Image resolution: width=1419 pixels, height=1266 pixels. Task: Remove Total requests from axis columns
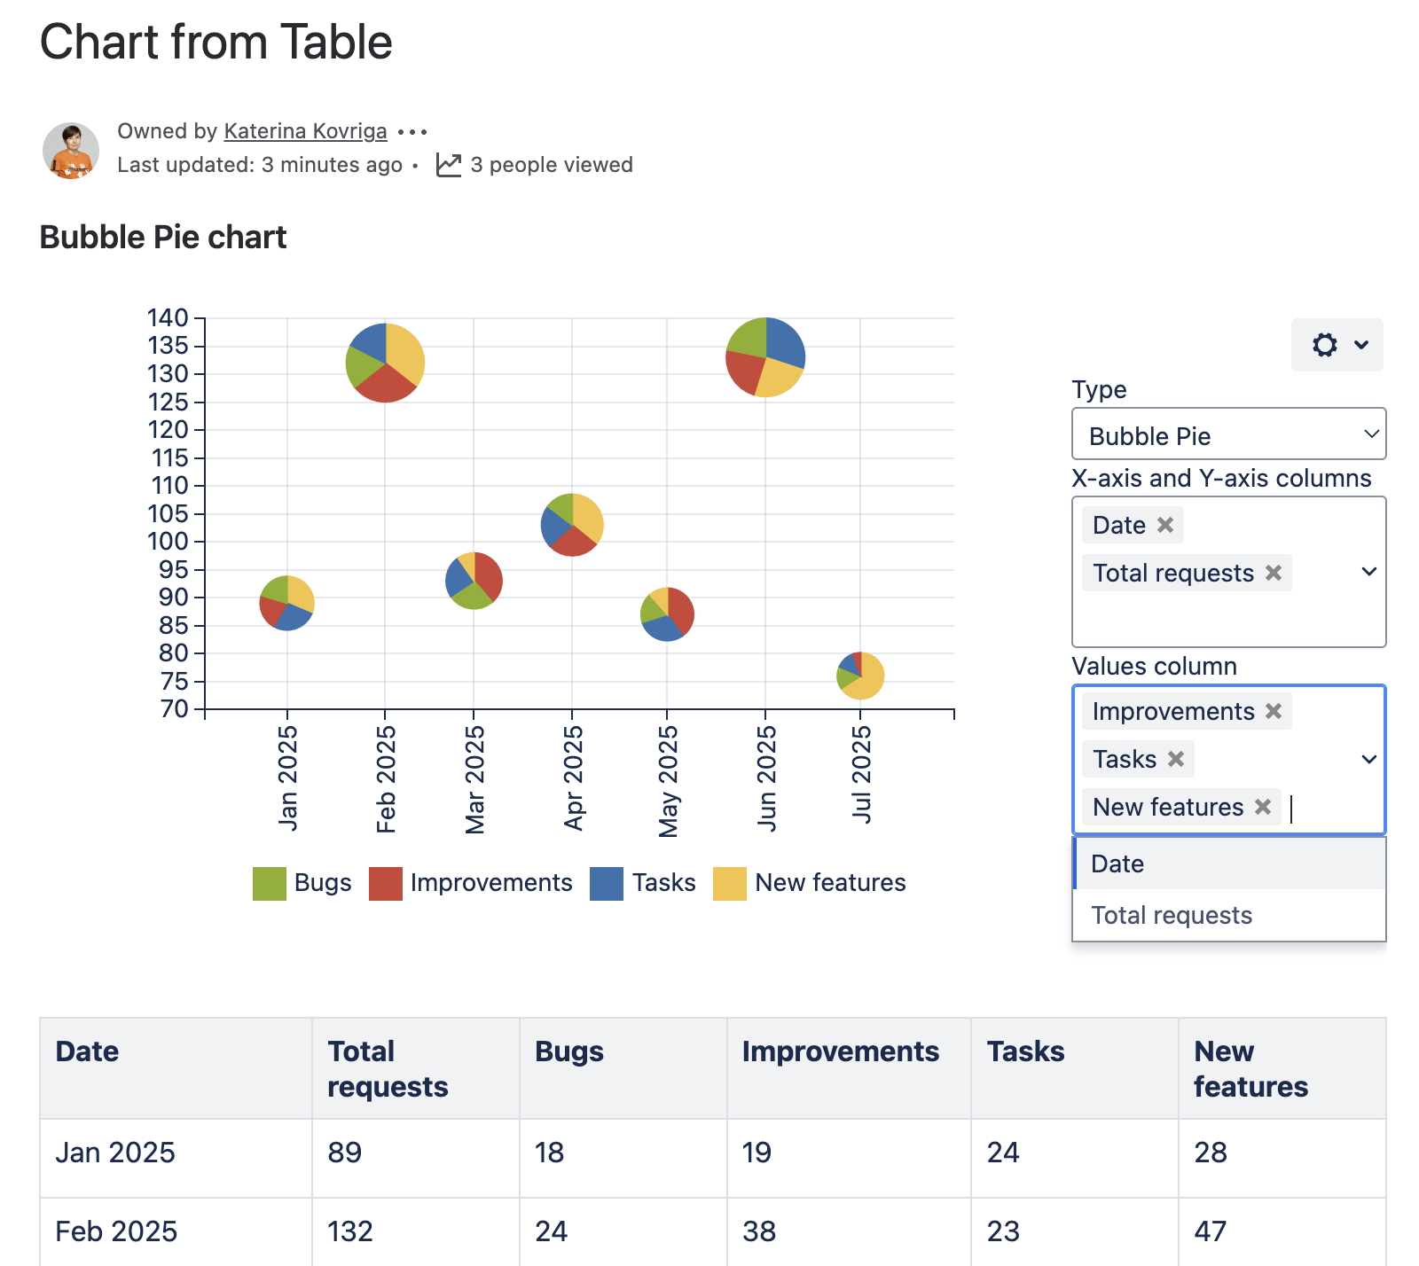point(1274,573)
